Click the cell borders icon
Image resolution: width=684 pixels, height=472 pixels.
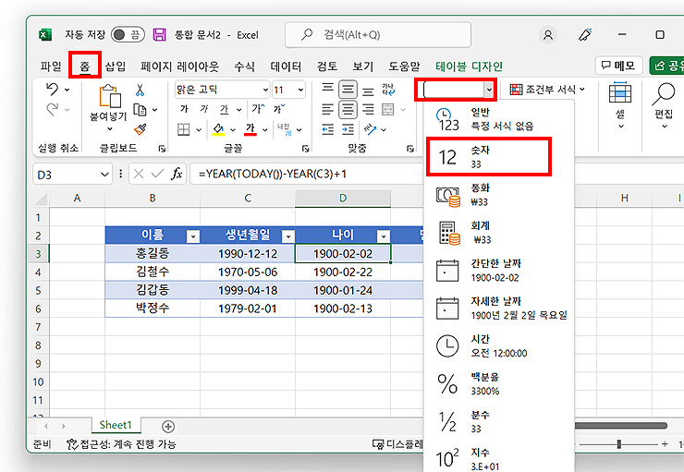coord(184,129)
